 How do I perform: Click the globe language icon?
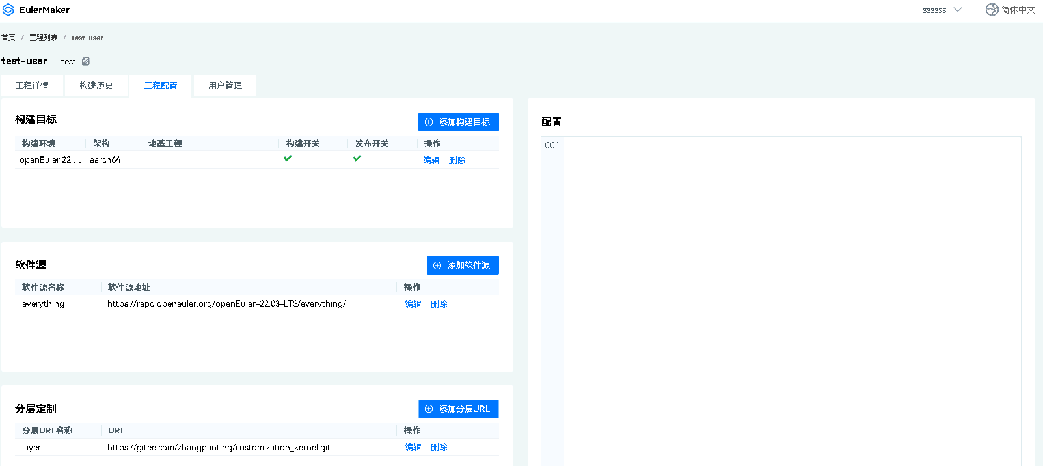tap(992, 10)
